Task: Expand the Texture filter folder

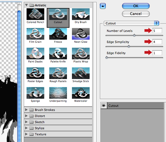Action: (x=26, y=134)
